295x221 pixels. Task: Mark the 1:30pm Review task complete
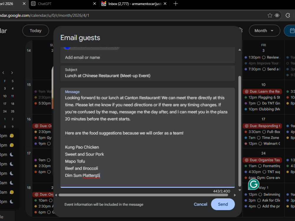pos(264,57)
